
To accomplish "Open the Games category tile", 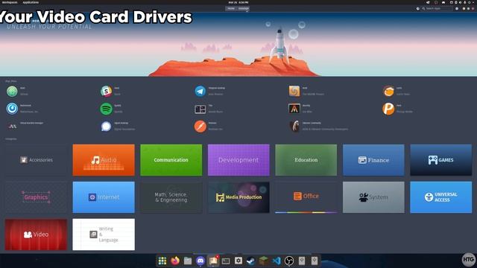I will [x=441, y=160].
